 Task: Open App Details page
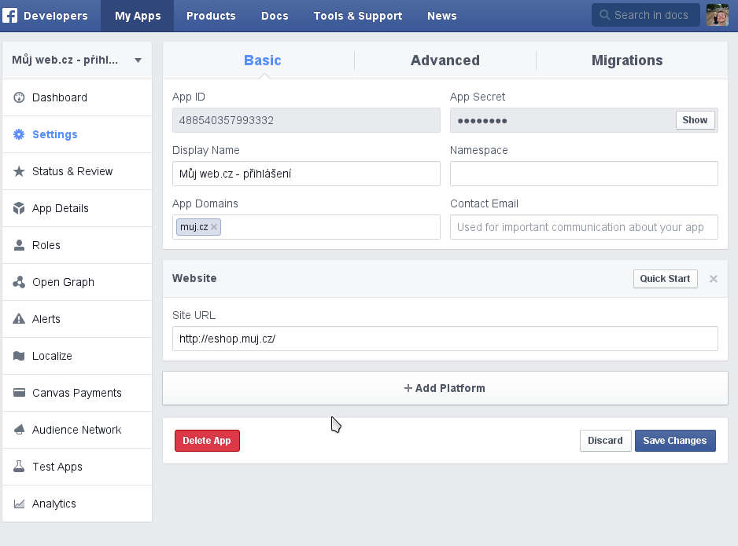click(77, 208)
